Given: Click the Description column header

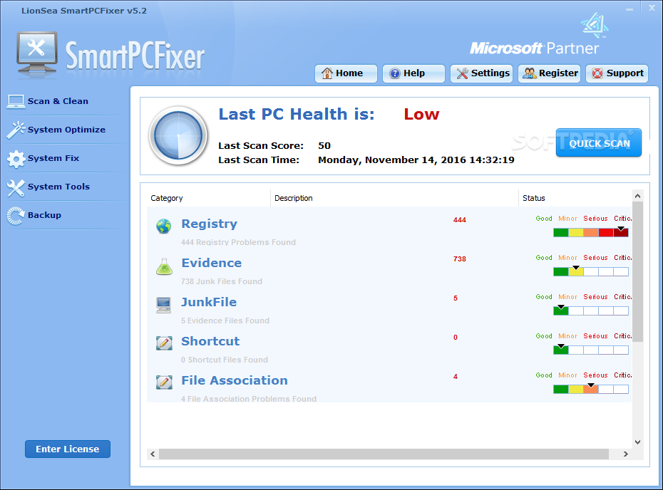Looking at the screenshot, I should click(394, 198).
